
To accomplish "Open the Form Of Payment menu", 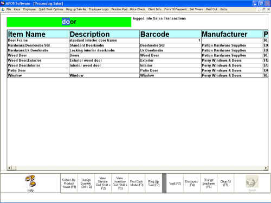I will click(176, 9).
